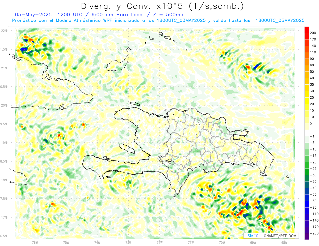Click the '71W' longitude axis label

tap(191, 242)
